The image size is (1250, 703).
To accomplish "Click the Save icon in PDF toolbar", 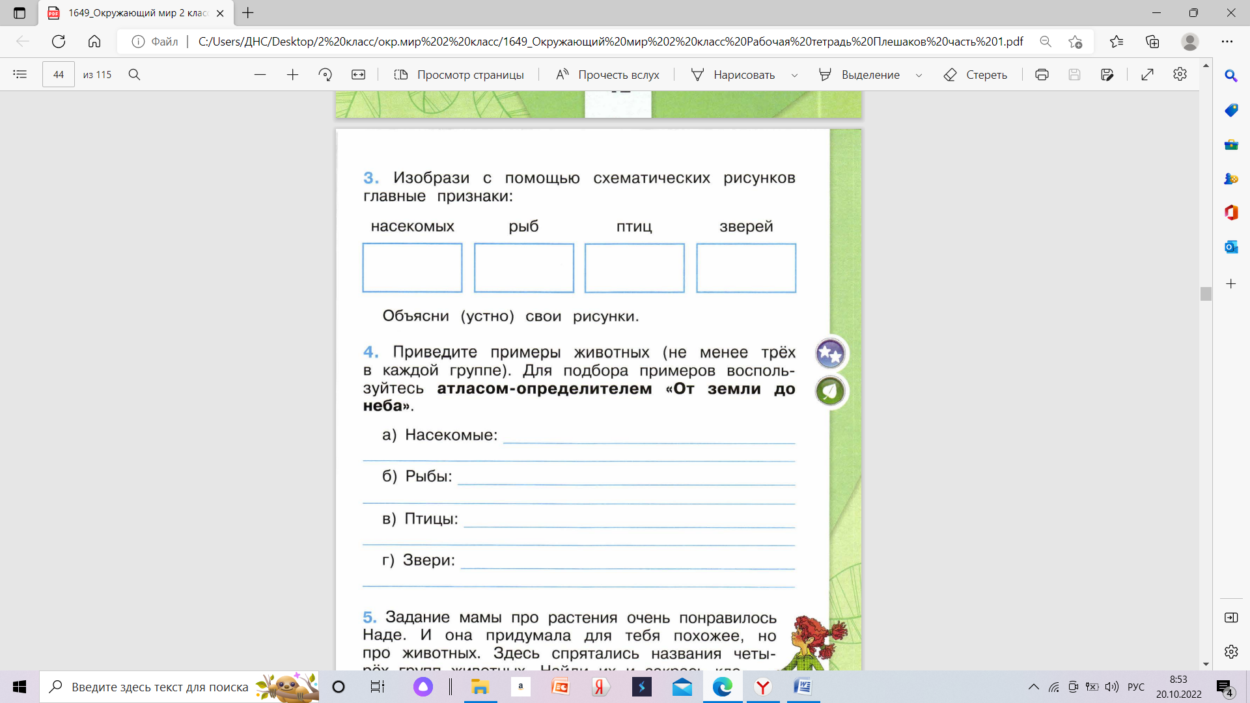I will coord(1074,75).
